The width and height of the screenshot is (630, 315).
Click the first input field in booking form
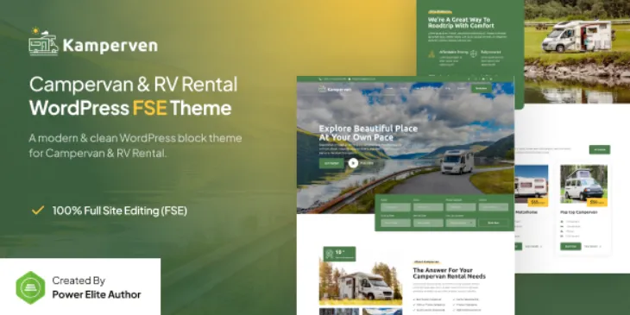(396, 207)
